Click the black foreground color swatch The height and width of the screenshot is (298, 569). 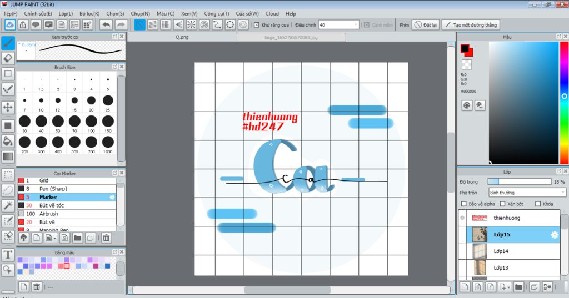pyautogui.click(x=465, y=48)
